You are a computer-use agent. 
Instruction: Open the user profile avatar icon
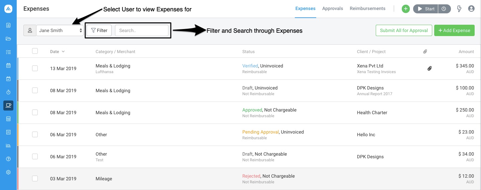click(x=471, y=9)
